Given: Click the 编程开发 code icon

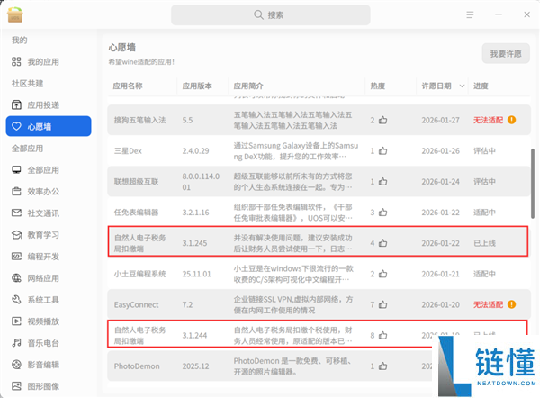Looking at the screenshot, I should tap(16, 257).
